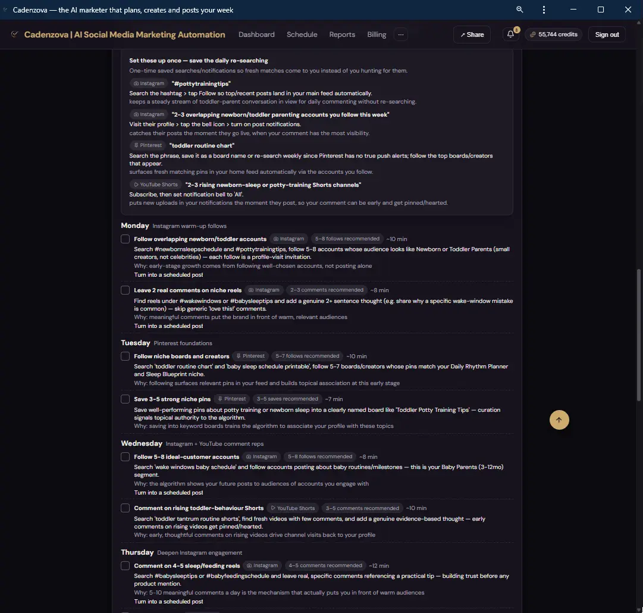This screenshot has width=643, height=613.
Task: Check Save 3-5 strong niche pins
Action: coord(125,399)
